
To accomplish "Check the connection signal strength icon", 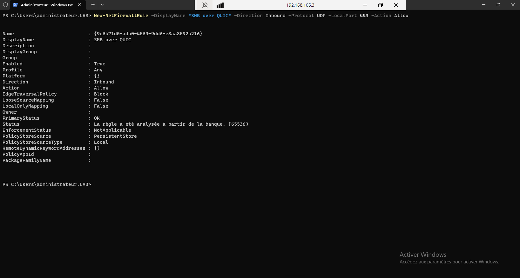I will click(x=220, y=5).
